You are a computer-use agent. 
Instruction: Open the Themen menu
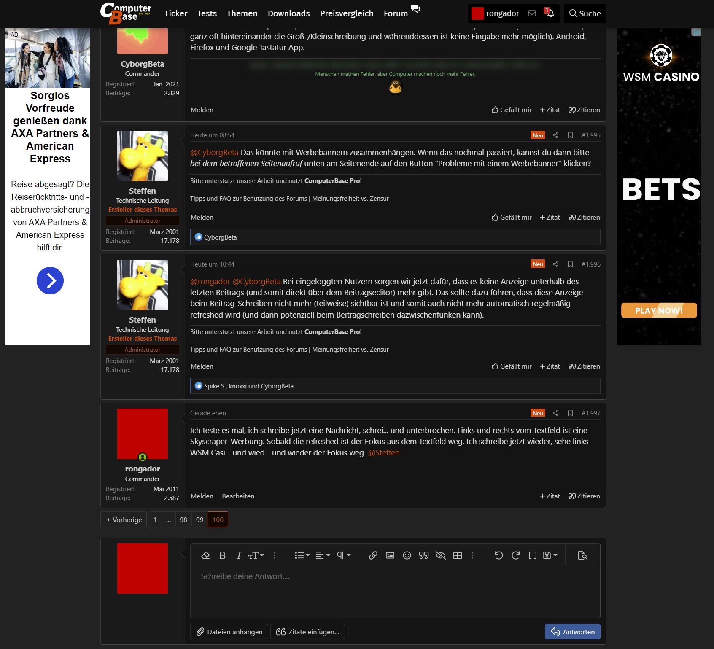coord(242,13)
